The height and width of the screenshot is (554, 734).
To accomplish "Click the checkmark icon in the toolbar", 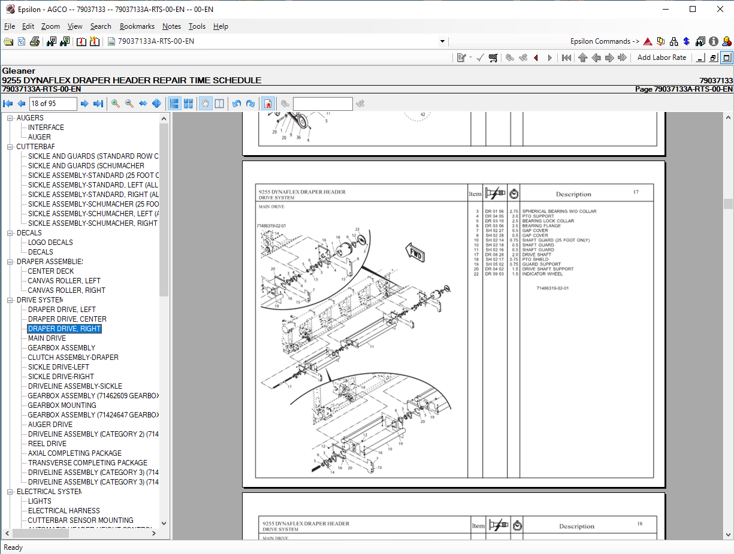I will point(480,57).
